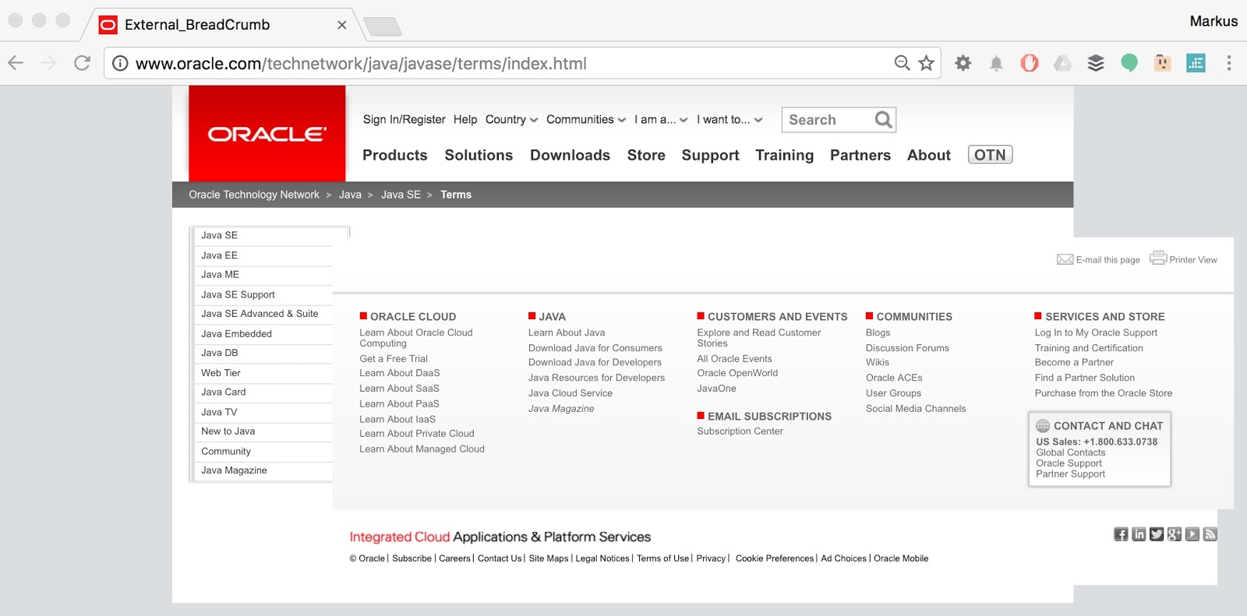Viewport: 1247px width, 616px height.
Task: Click the E-mail this page envelope icon
Action: coord(1065,259)
